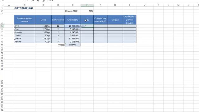Select the cost cell 2 622,00р.

(72, 35)
